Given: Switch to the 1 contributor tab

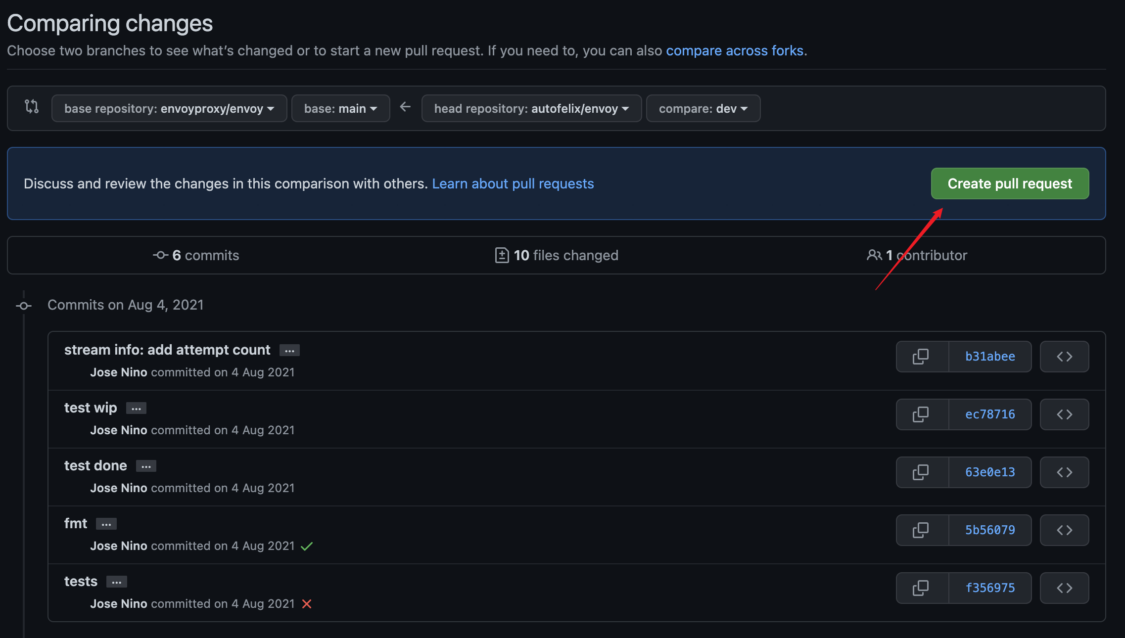Looking at the screenshot, I should tap(917, 255).
